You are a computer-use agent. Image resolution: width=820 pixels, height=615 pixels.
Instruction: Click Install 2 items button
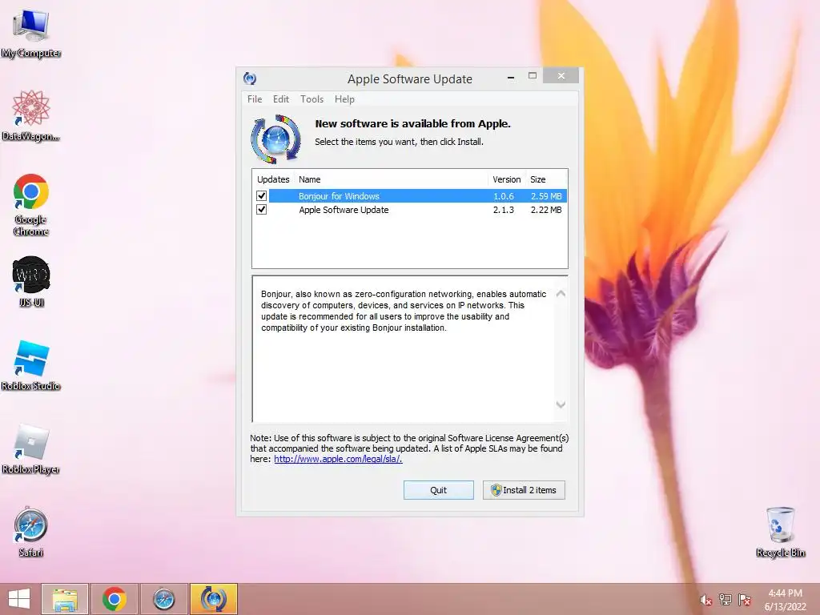click(x=524, y=490)
